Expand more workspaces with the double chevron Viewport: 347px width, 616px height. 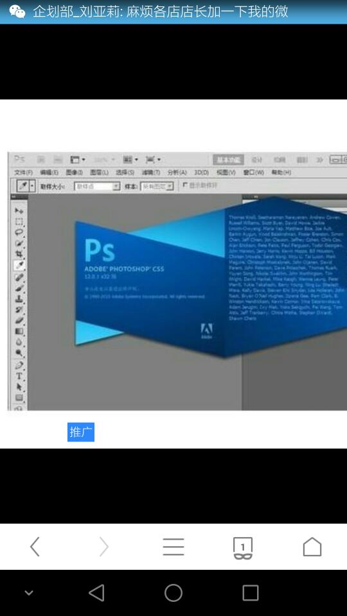tap(319, 160)
